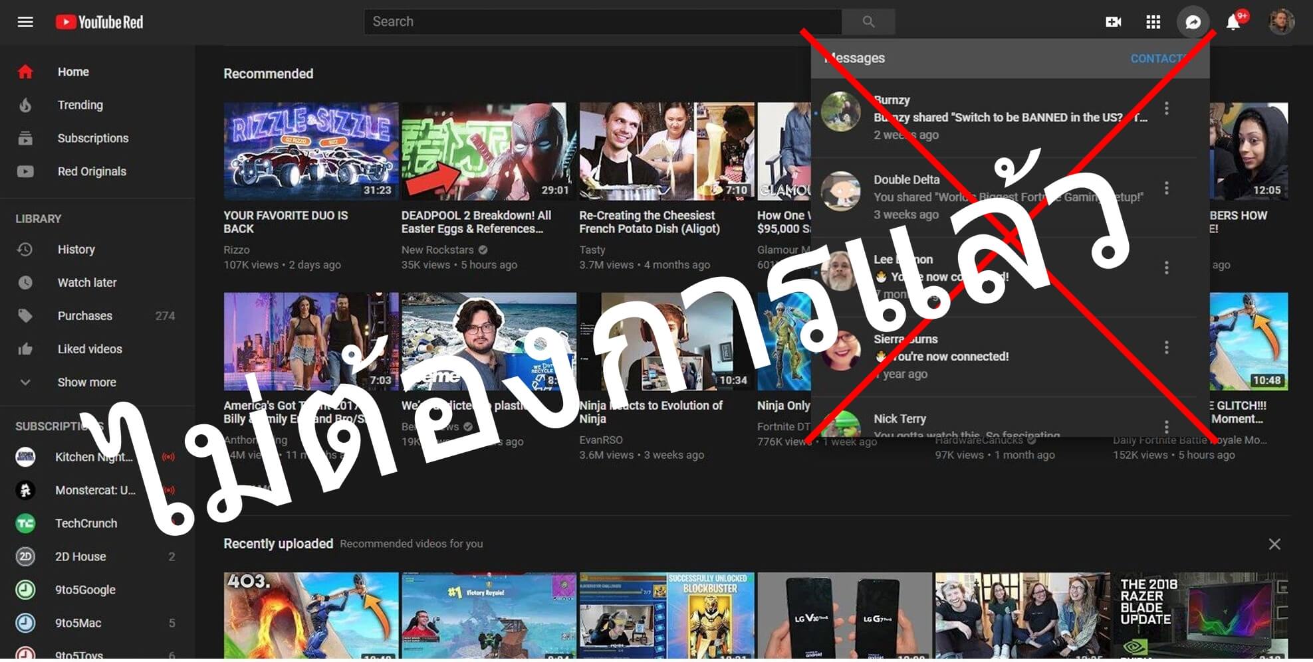1313x662 pixels.
Task: Open Subscriptions in the sidebar
Action: 97,138
